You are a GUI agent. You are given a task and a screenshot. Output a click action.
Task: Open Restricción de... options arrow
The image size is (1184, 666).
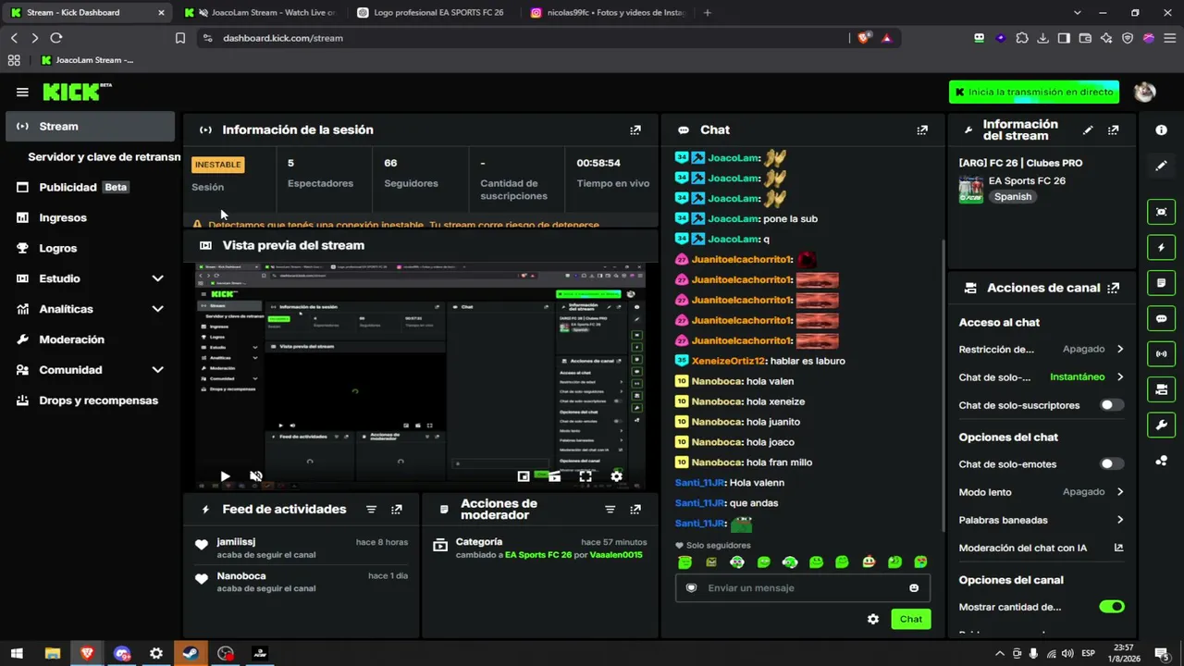1120,350
